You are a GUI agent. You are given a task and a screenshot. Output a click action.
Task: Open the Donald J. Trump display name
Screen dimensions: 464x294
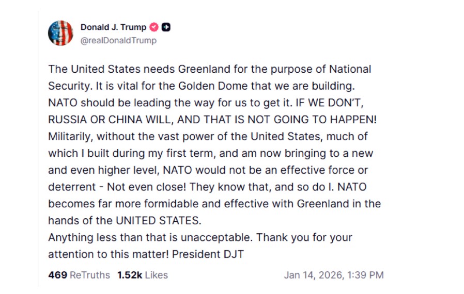point(113,27)
